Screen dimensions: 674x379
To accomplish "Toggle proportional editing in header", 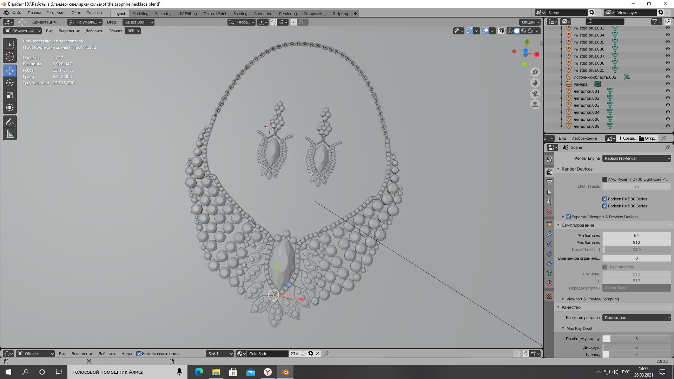I will [294, 22].
